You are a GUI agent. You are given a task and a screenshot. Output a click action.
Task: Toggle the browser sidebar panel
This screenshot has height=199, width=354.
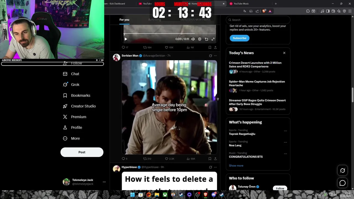pyautogui.click(x=328, y=11)
